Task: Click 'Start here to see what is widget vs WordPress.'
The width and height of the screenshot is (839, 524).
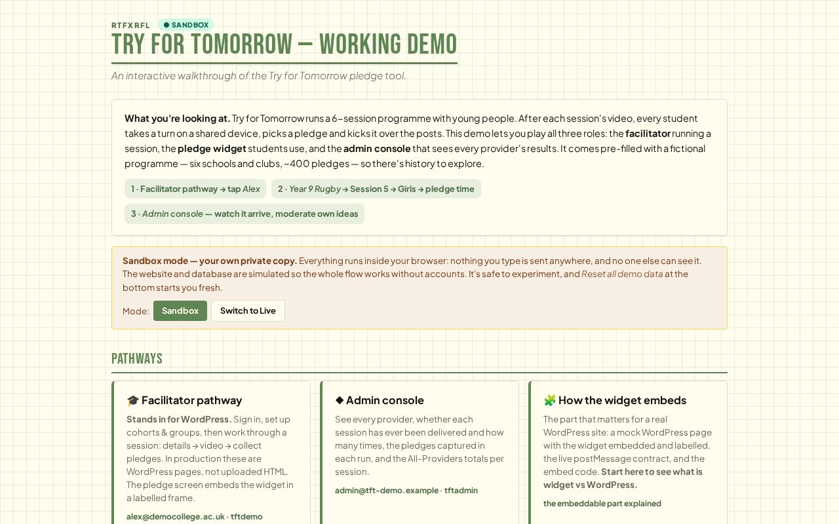Action: coord(623,478)
